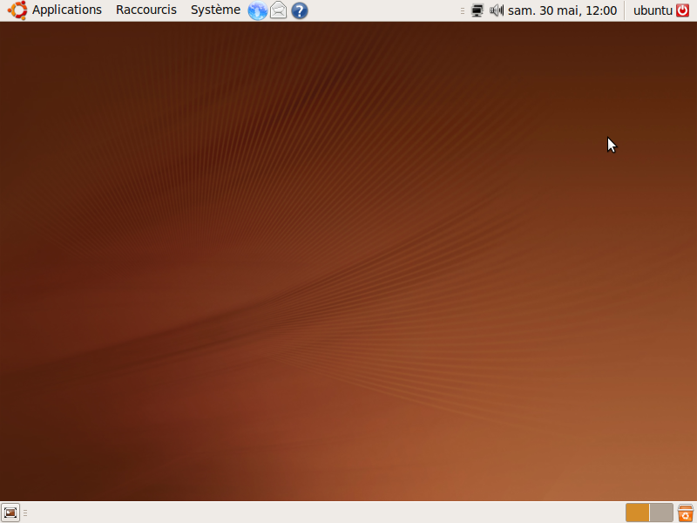Show calendar from date sam. 30 mai, 12:00
Screen dimensions: 697x523
coord(562,10)
